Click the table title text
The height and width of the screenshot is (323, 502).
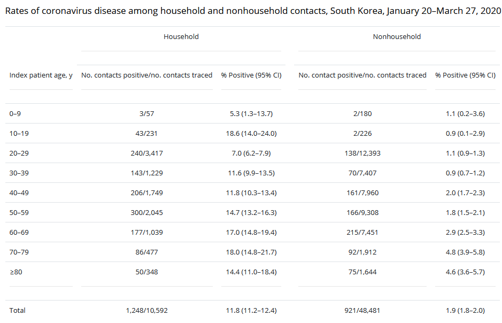click(x=250, y=11)
